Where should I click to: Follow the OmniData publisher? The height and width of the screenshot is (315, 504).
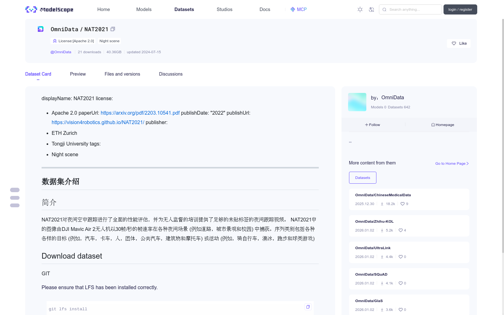(x=373, y=125)
